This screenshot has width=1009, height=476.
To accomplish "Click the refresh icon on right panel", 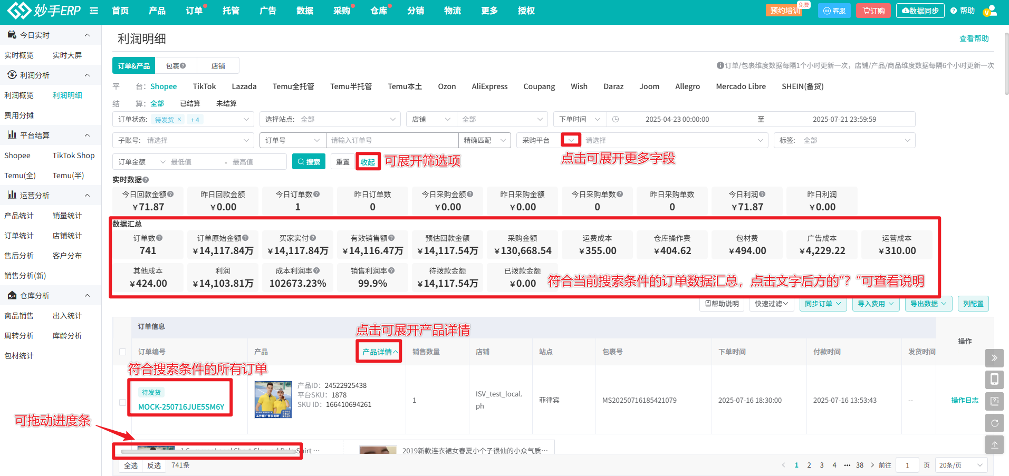I will (x=994, y=423).
